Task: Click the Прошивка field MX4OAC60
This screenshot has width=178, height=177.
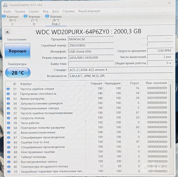Action: click(91, 39)
